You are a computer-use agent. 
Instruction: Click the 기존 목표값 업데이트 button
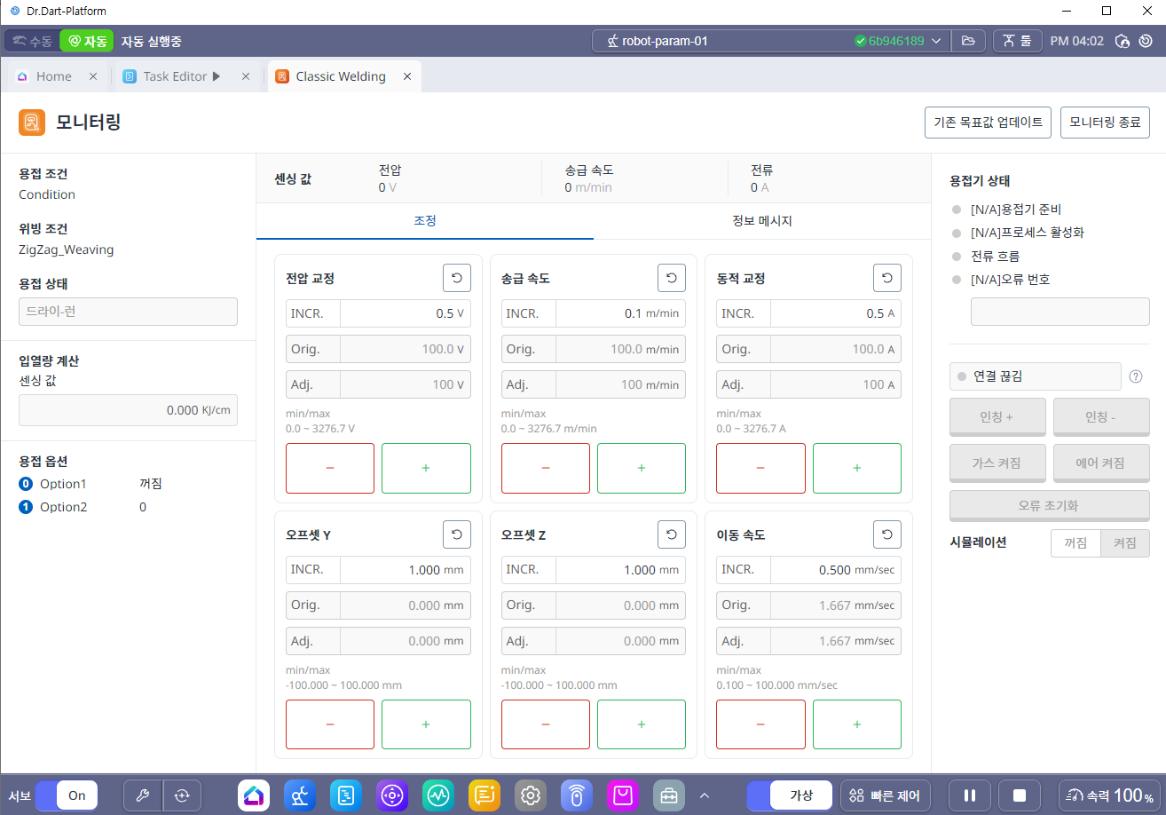988,123
